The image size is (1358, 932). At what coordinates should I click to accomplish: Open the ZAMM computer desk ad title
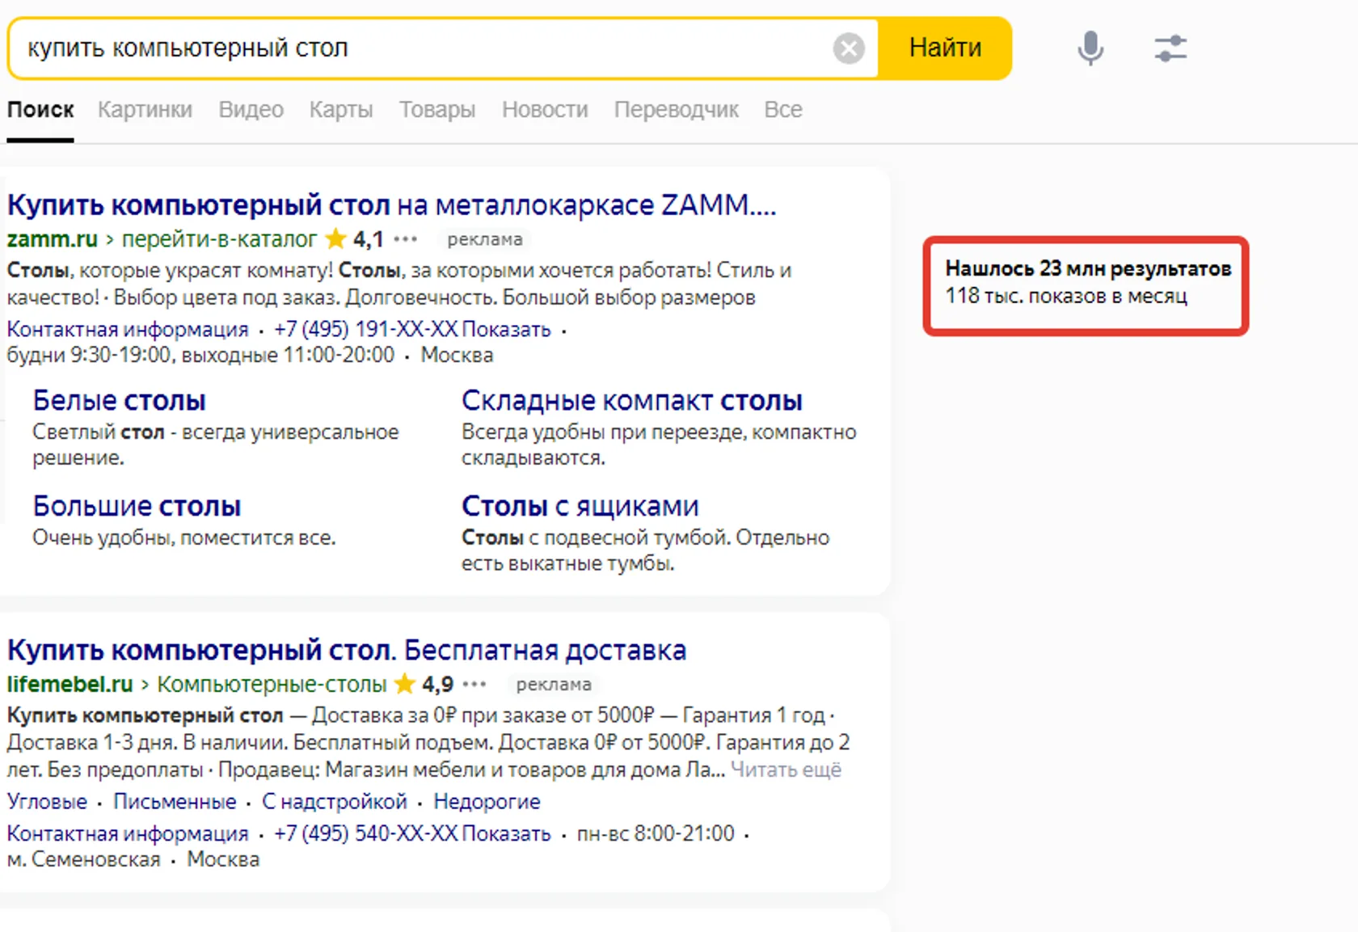coord(391,205)
